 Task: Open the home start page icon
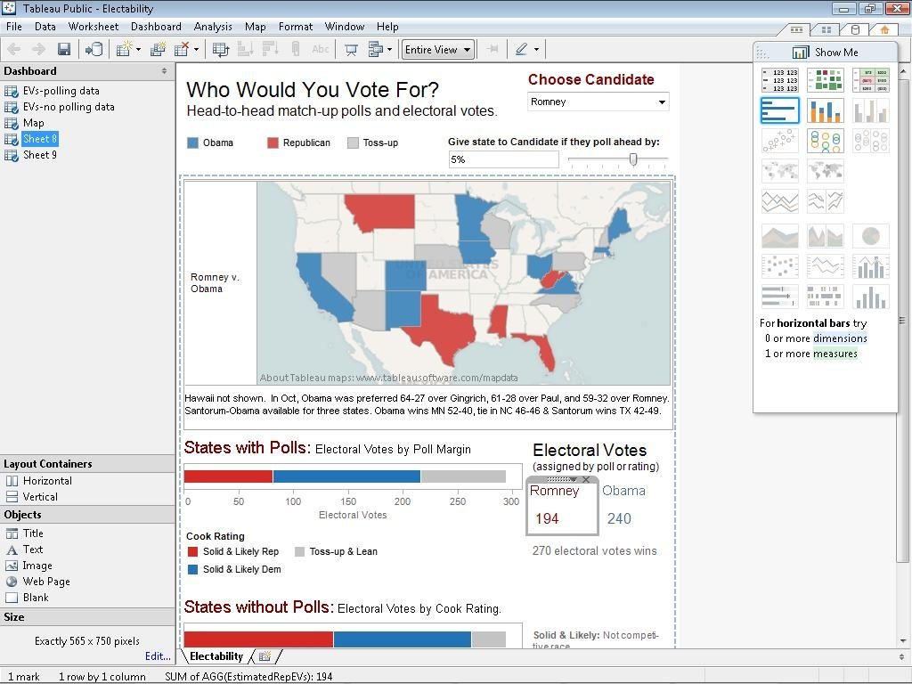884,29
